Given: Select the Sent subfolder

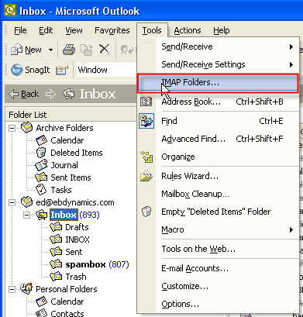Looking at the screenshot, I should coord(74,252).
